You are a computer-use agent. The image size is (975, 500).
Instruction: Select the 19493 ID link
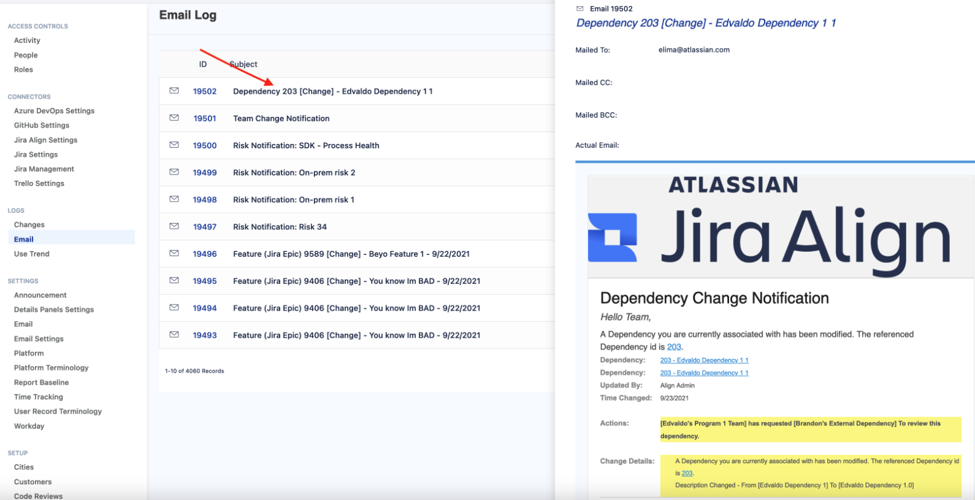[x=205, y=335]
